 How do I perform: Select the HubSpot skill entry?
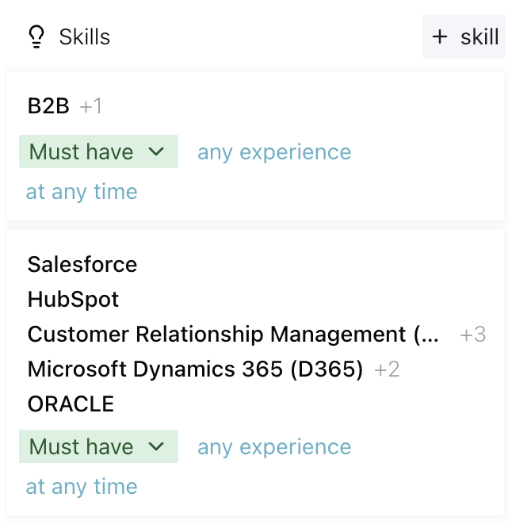(x=73, y=300)
